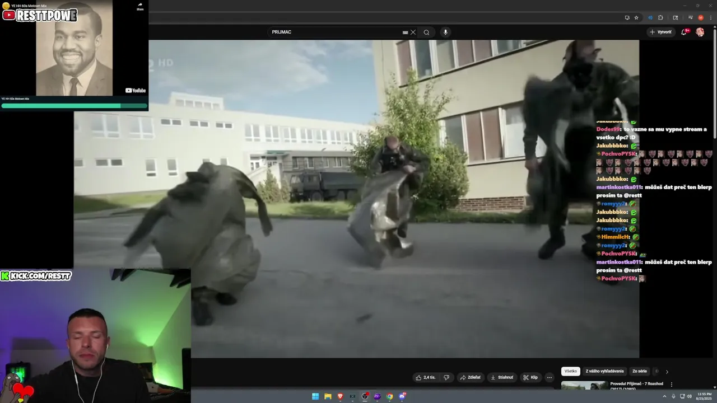Open the browser side panel icon
Viewport: 717px width, 403px height.
coord(676,17)
